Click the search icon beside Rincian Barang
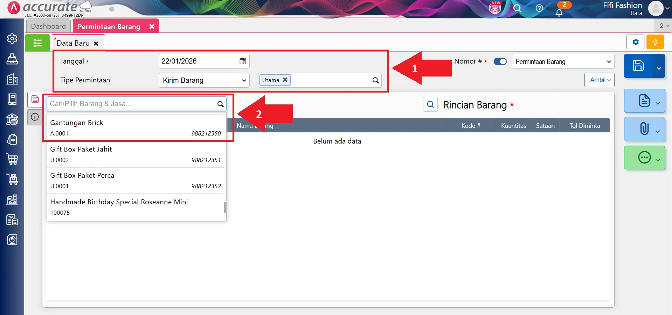672x315 pixels. tap(430, 104)
